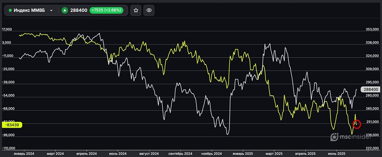Click the green status dot near Индекс ММВБ
The image size is (382, 157).
tap(10, 10)
